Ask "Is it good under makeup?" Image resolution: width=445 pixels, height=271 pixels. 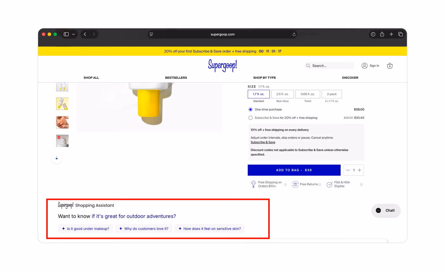[x=86, y=229]
